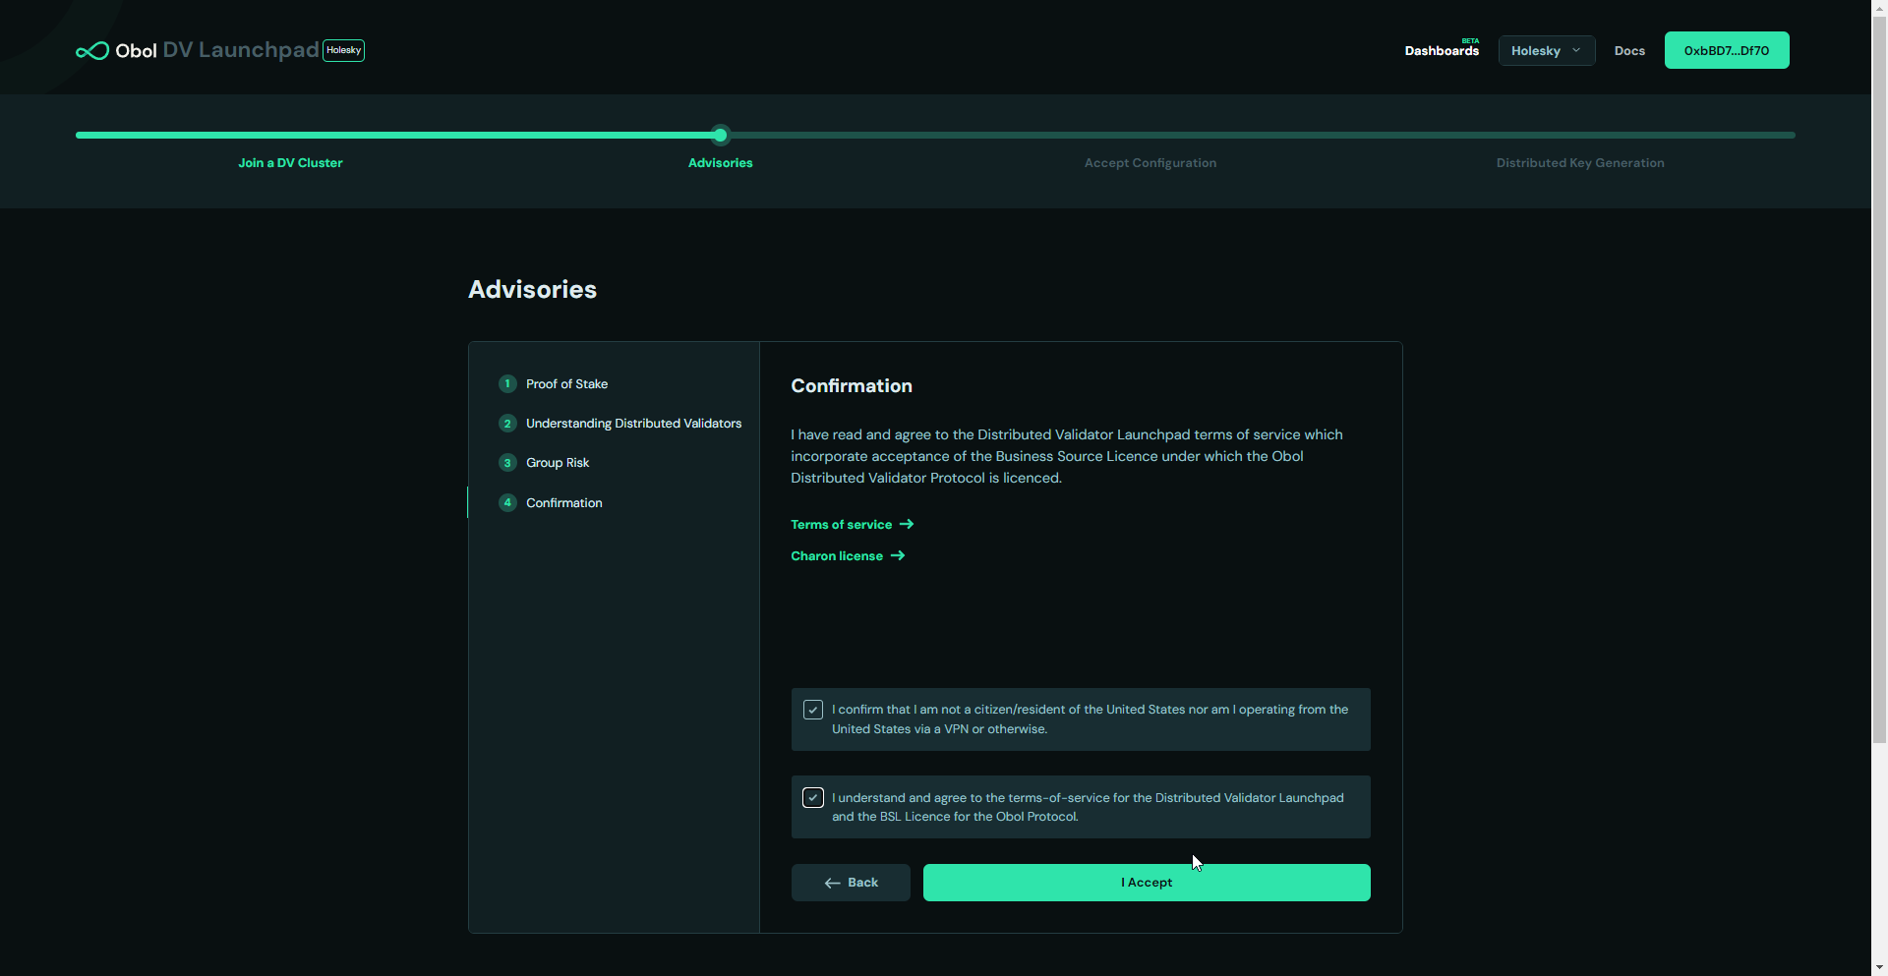
Task: Click the arrow icon beside Charon license
Action: [x=897, y=556]
